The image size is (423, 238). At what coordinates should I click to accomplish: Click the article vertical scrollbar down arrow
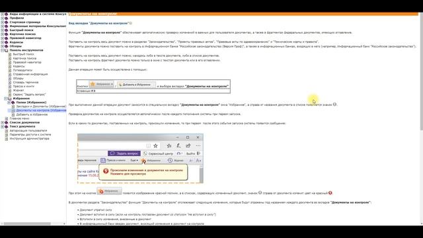tap(421, 223)
